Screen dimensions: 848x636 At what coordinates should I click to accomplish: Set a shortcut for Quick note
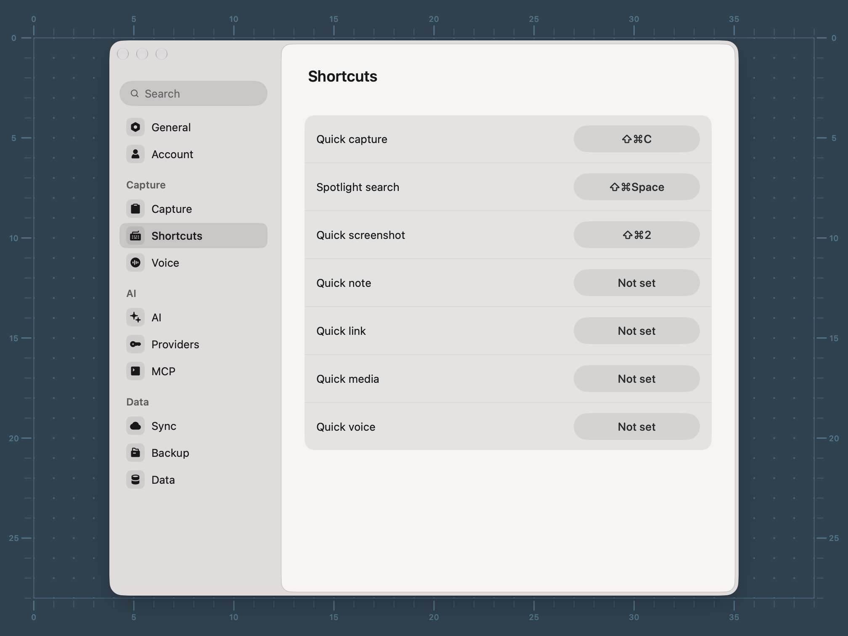pos(637,283)
